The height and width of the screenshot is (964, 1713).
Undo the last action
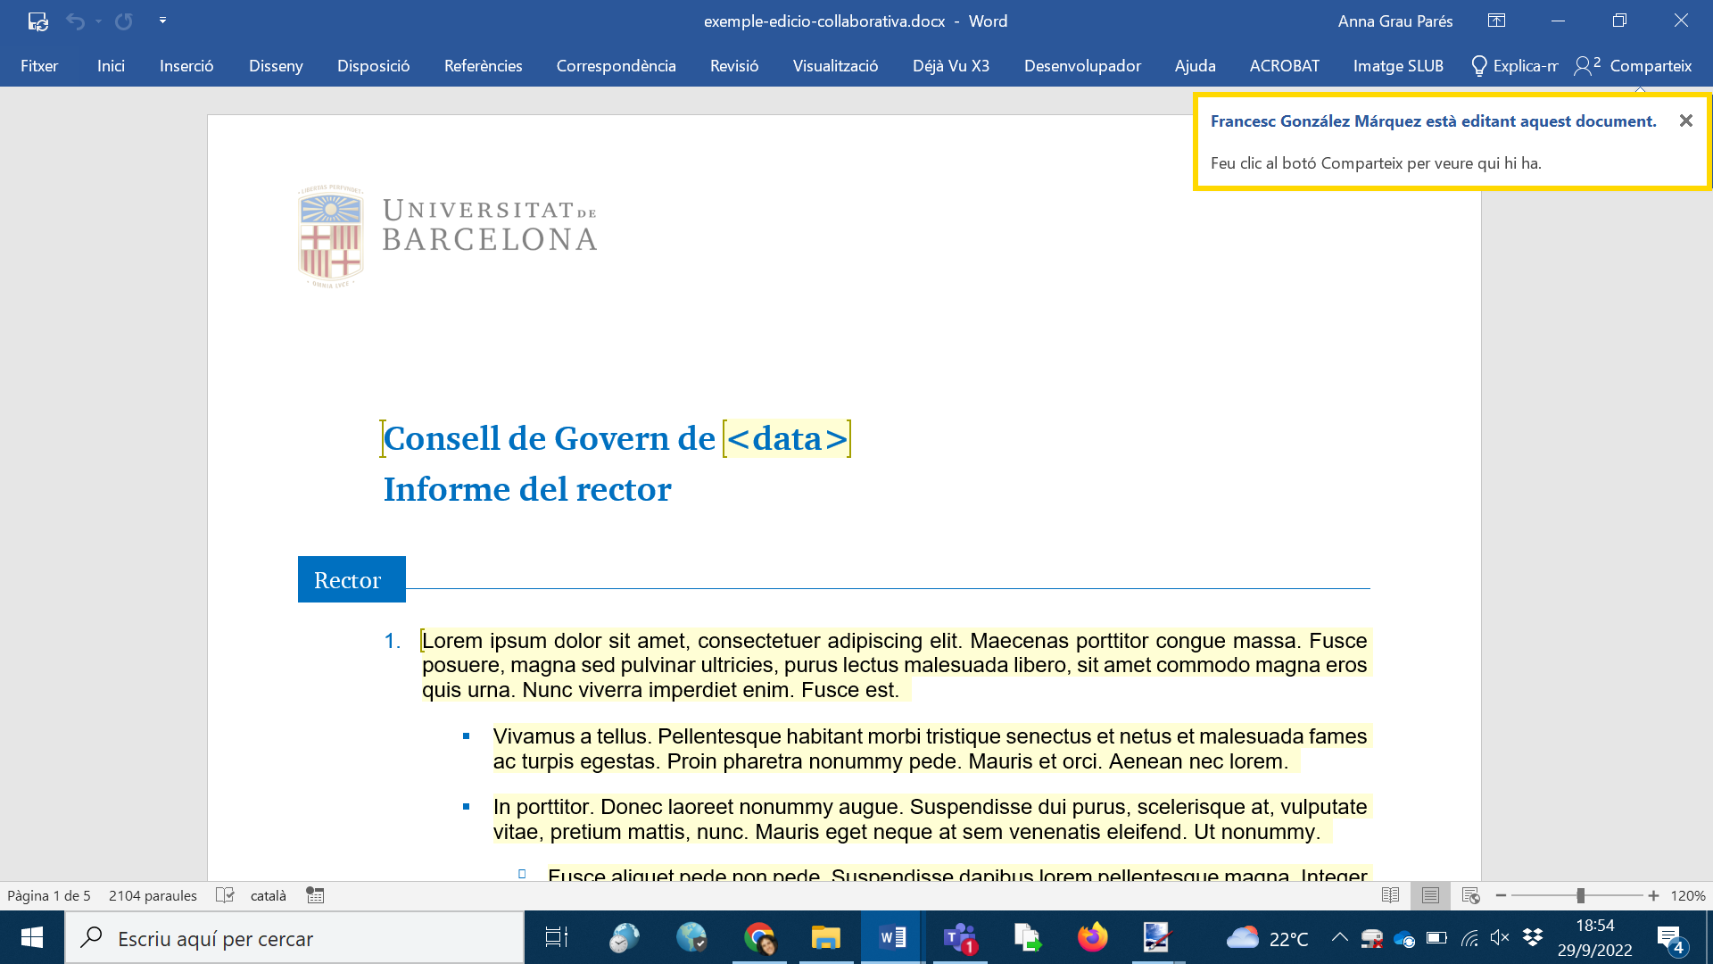point(75,21)
